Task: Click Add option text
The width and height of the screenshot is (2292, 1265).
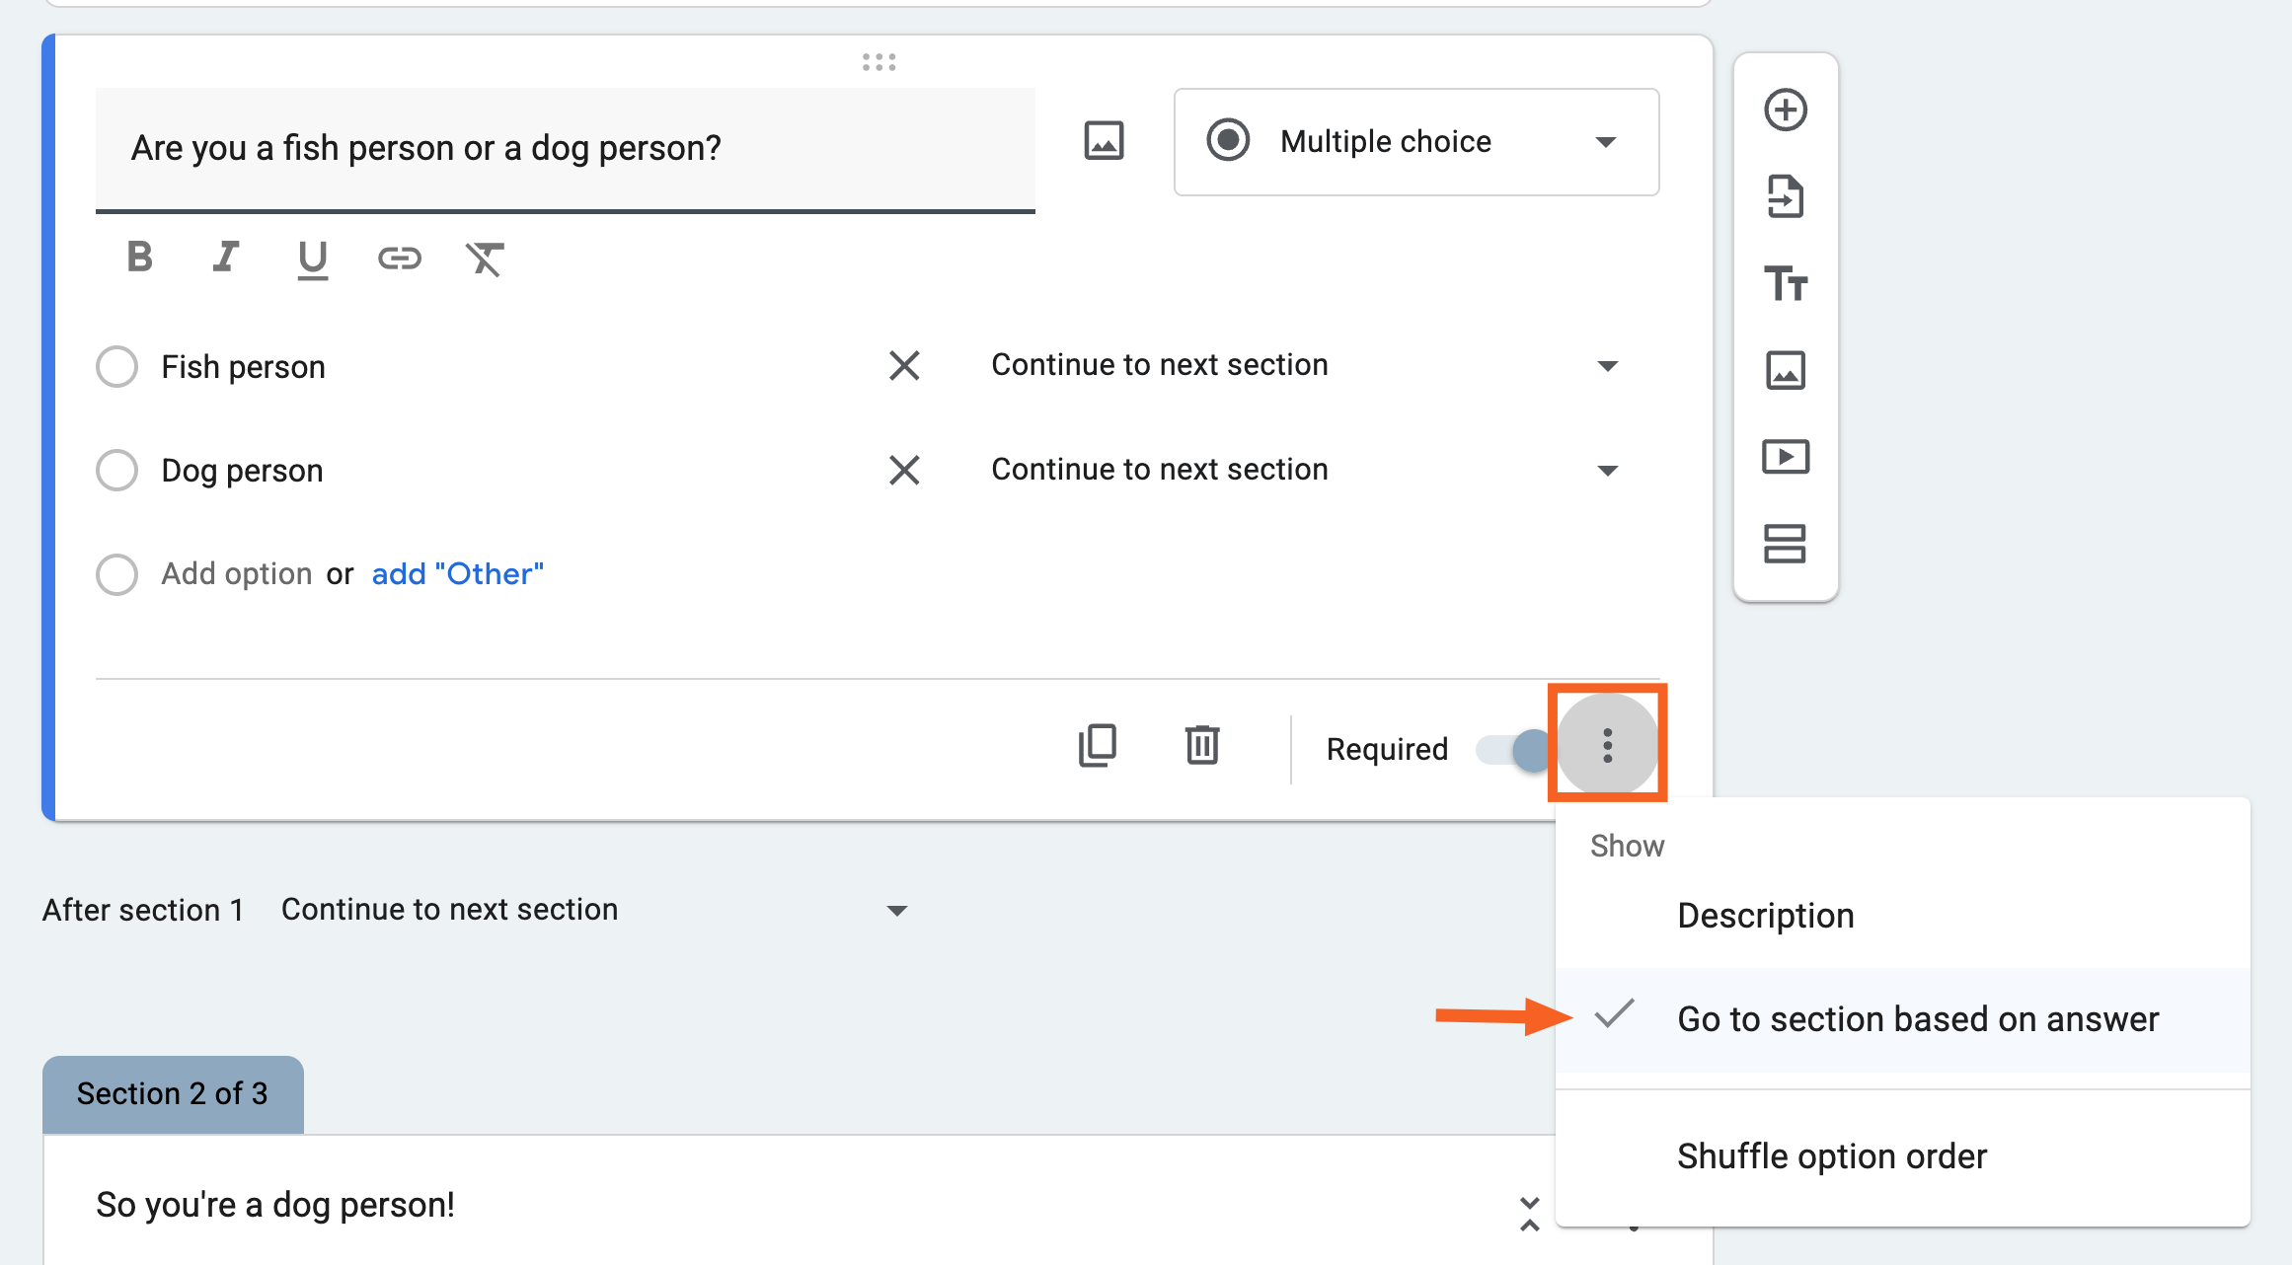Action: [x=237, y=574]
